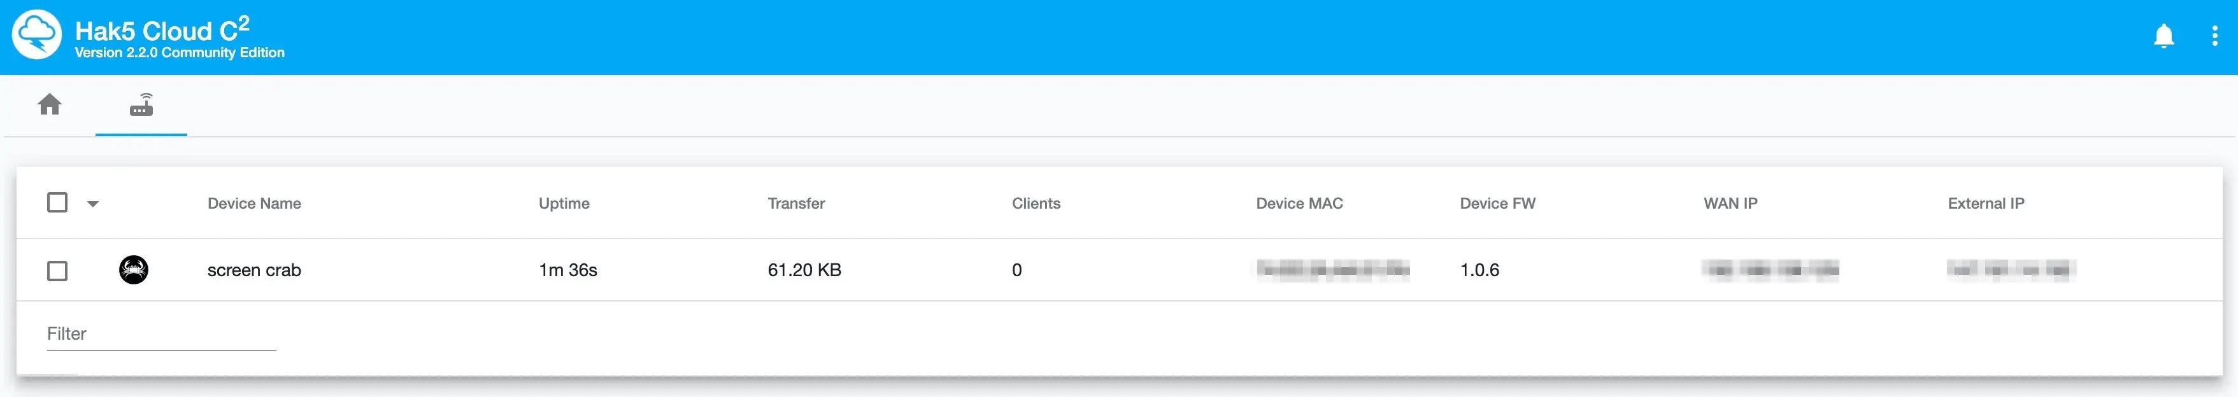Switch to the Devices tab
The image size is (2238, 397).
(141, 105)
